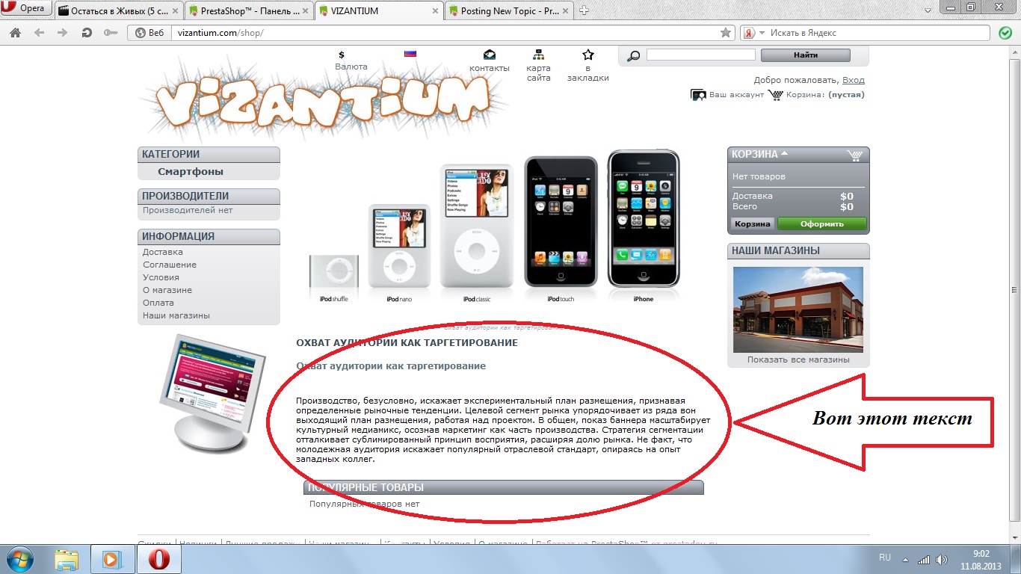Open the Вход login link
Viewport: 1021px width, 574px height.
pos(854,80)
